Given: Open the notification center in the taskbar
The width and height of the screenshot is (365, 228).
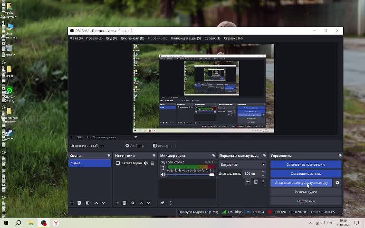Looking at the screenshot, I should tap(356, 223).
